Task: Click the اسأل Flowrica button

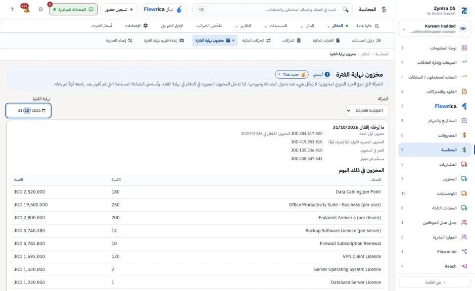Action: tap(163, 9)
